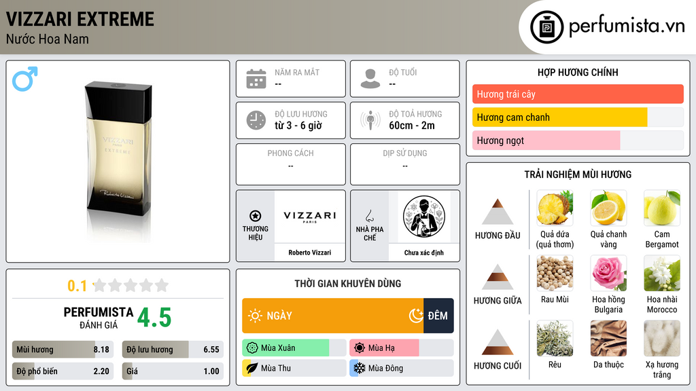Click the Hợp hương chính heading

pos(578,72)
